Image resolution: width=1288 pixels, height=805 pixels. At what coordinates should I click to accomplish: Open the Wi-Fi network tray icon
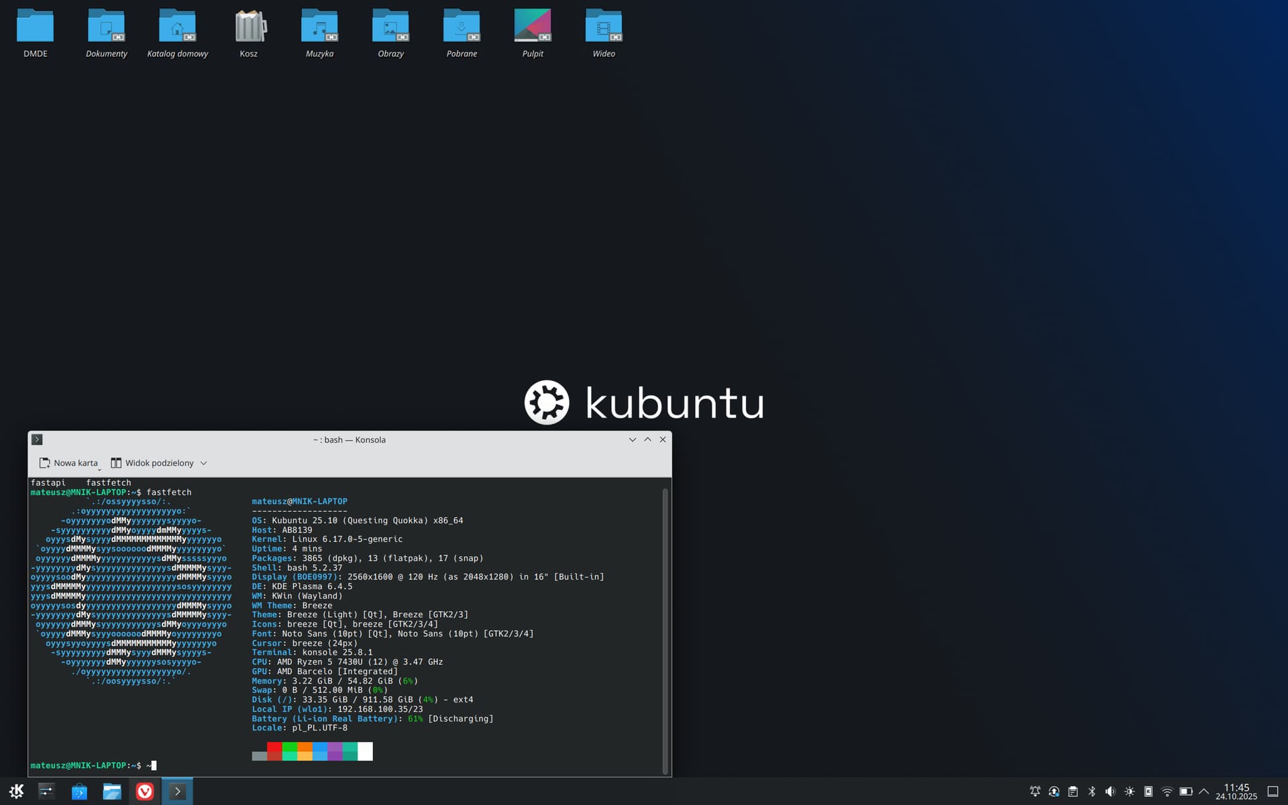[1167, 792]
